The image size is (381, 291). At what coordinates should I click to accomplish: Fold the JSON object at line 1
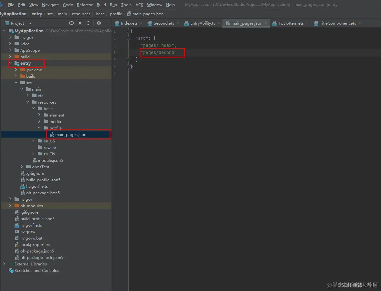click(128, 31)
